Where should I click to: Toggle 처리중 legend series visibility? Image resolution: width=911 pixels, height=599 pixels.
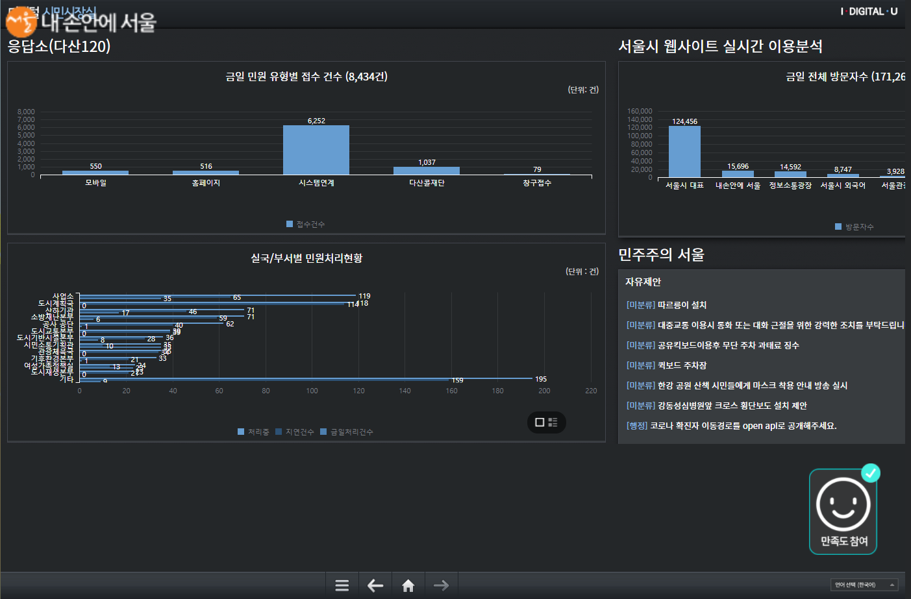[253, 432]
